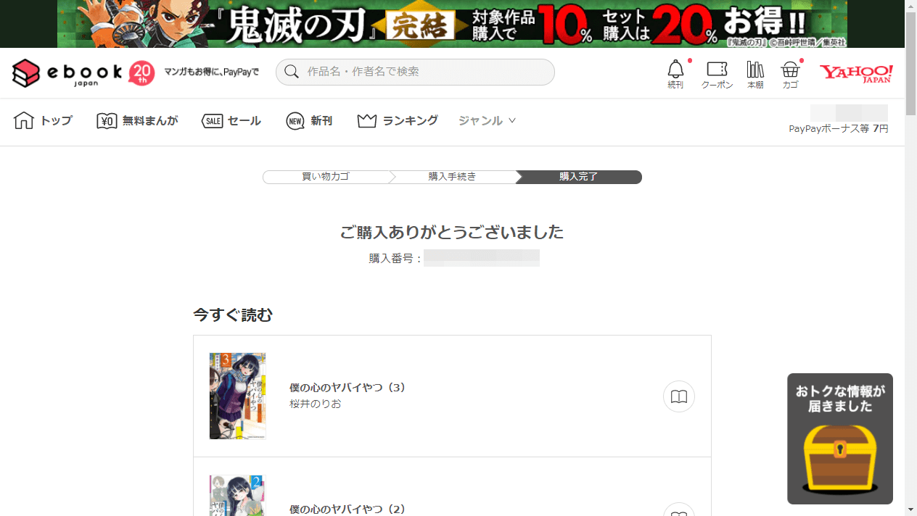The width and height of the screenshot is (917, 516).
Task: Click the 購入完了 step
Action: tap(578, 177)
